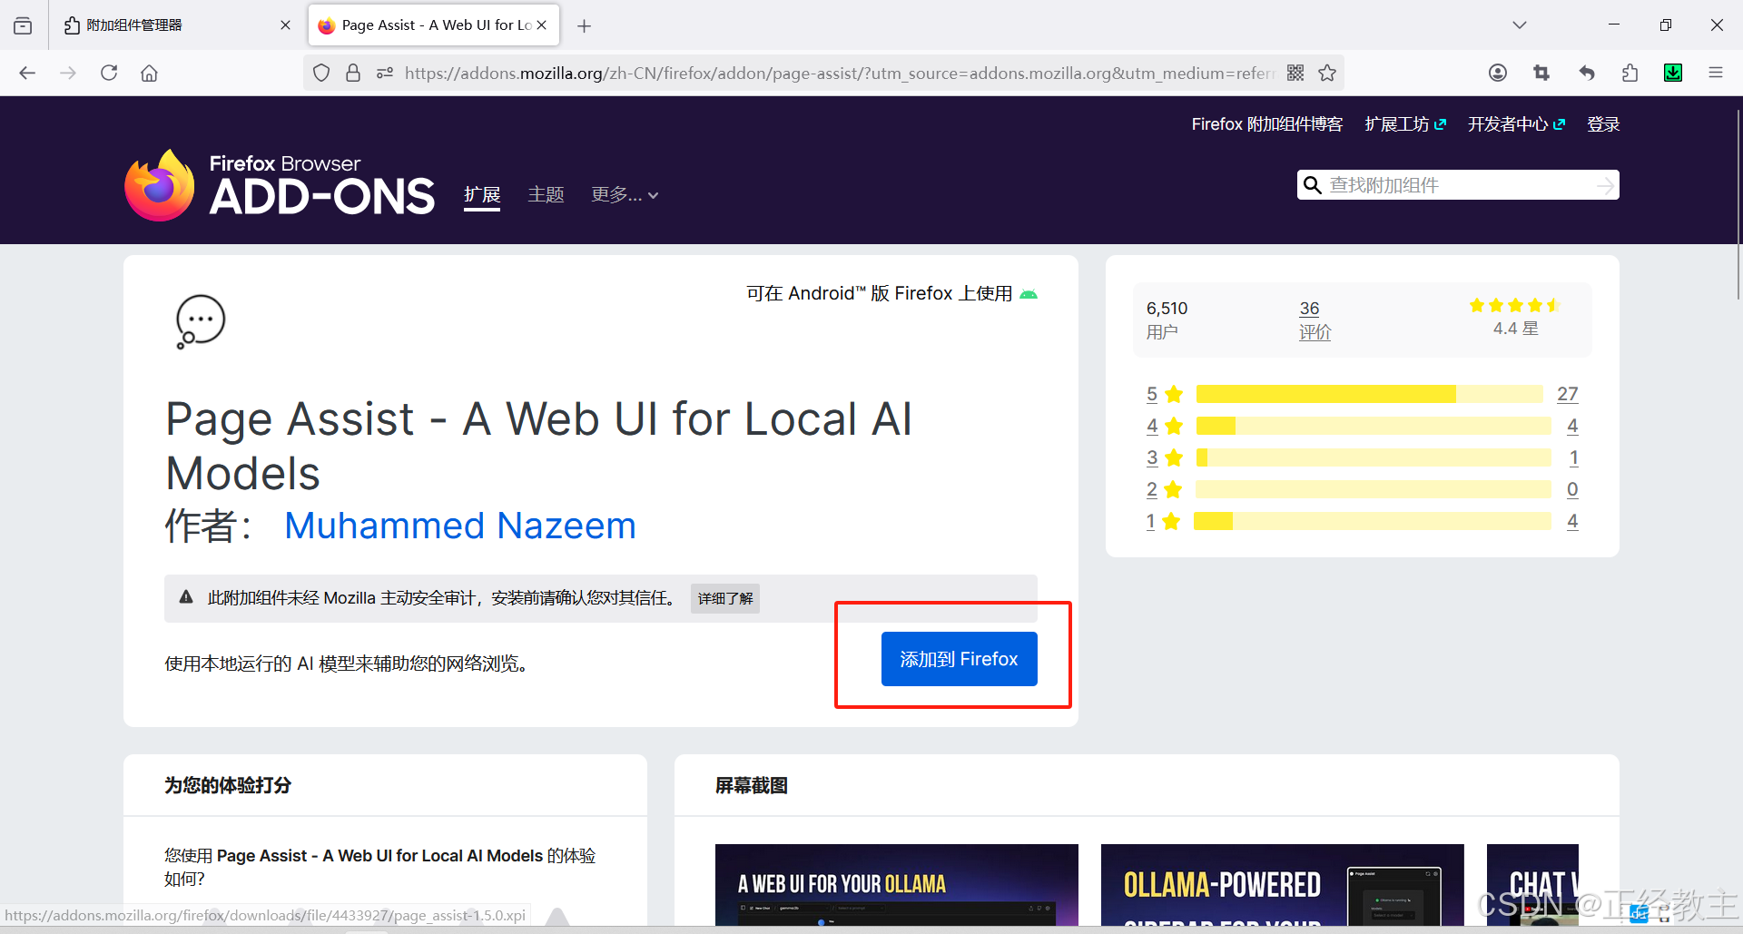The image size is (1743, 934).
Task: Close the 附加组件管理器 tab
Action: 285,25
